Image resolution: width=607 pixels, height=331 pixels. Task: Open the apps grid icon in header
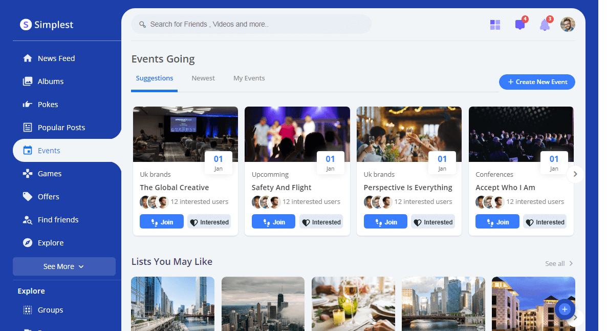[495, 25]
